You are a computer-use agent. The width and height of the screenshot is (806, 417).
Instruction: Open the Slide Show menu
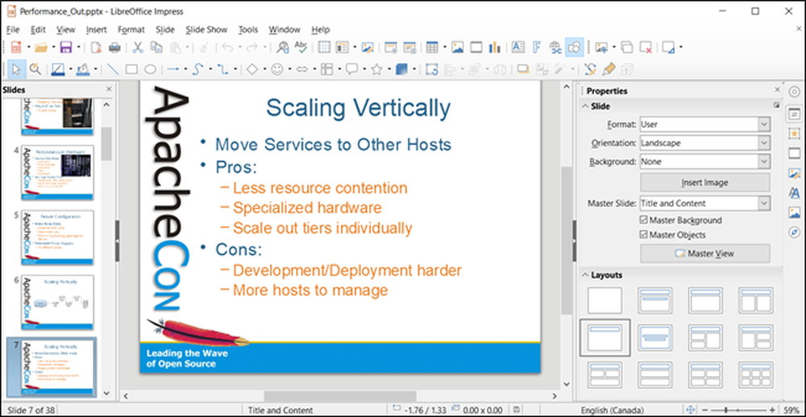click(206, 30)
